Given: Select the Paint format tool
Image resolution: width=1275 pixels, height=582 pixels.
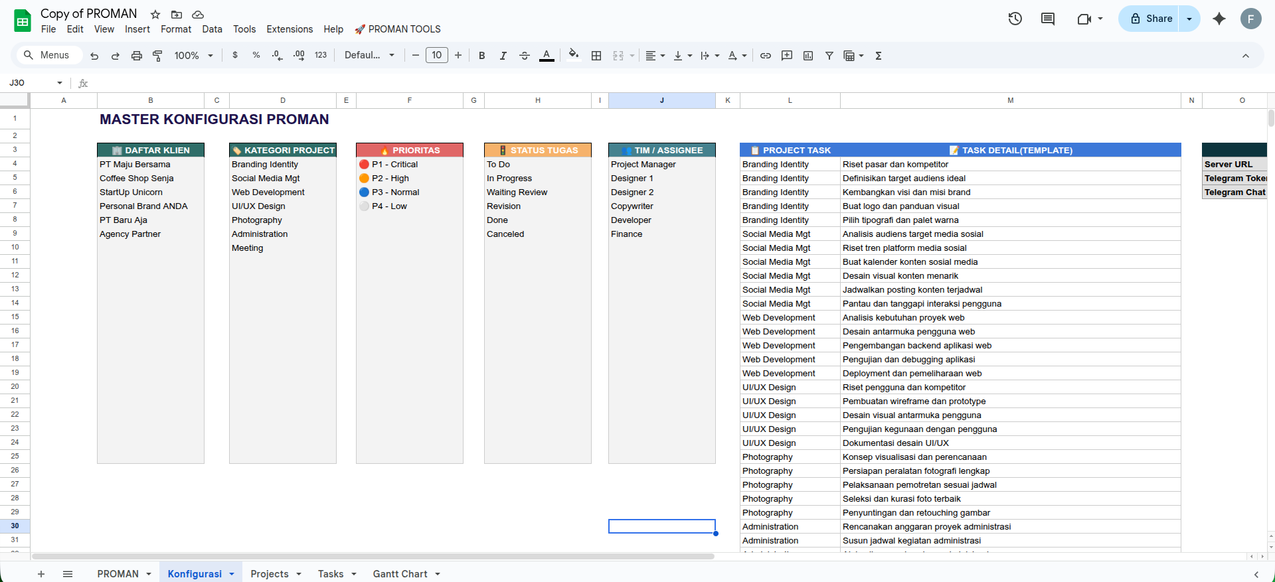Looking at the screenshot, I should point(157,56).
